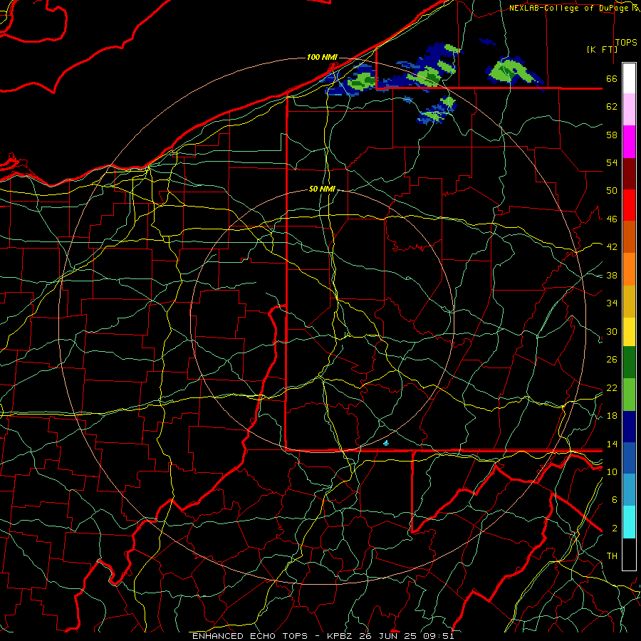Click the 6 legend value
Viewport: 641px width, 641px height.
[615, 499]
